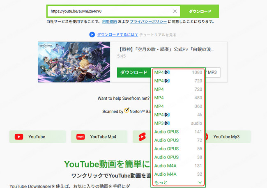The image size is (267, 188).
Task: Expand もっと to show more formats
Action: (178, 183)
